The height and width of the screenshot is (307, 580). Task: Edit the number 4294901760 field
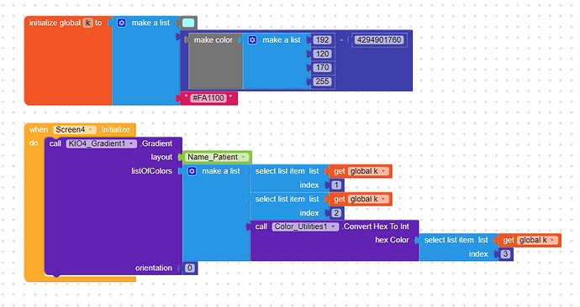pos(379,40)
